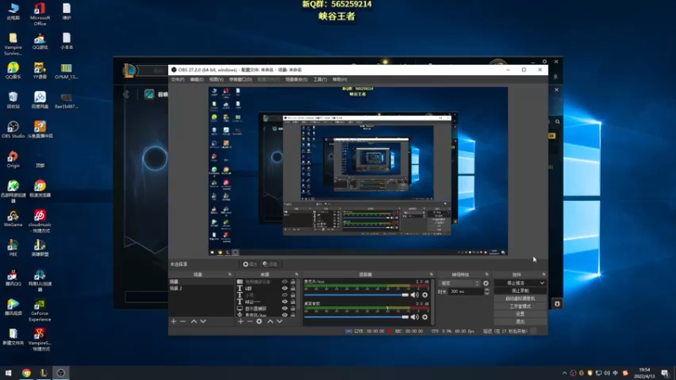Image resolution: width=676 pixels, height=380 pixels.
Task: Adjust the 桌面音频 volume slider
Action: click(356, 318)
